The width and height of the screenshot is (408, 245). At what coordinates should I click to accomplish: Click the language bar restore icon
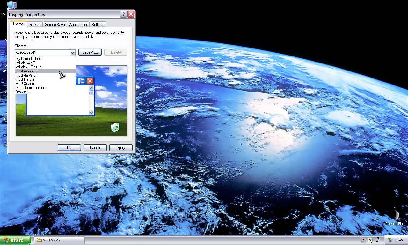[377, 239]
